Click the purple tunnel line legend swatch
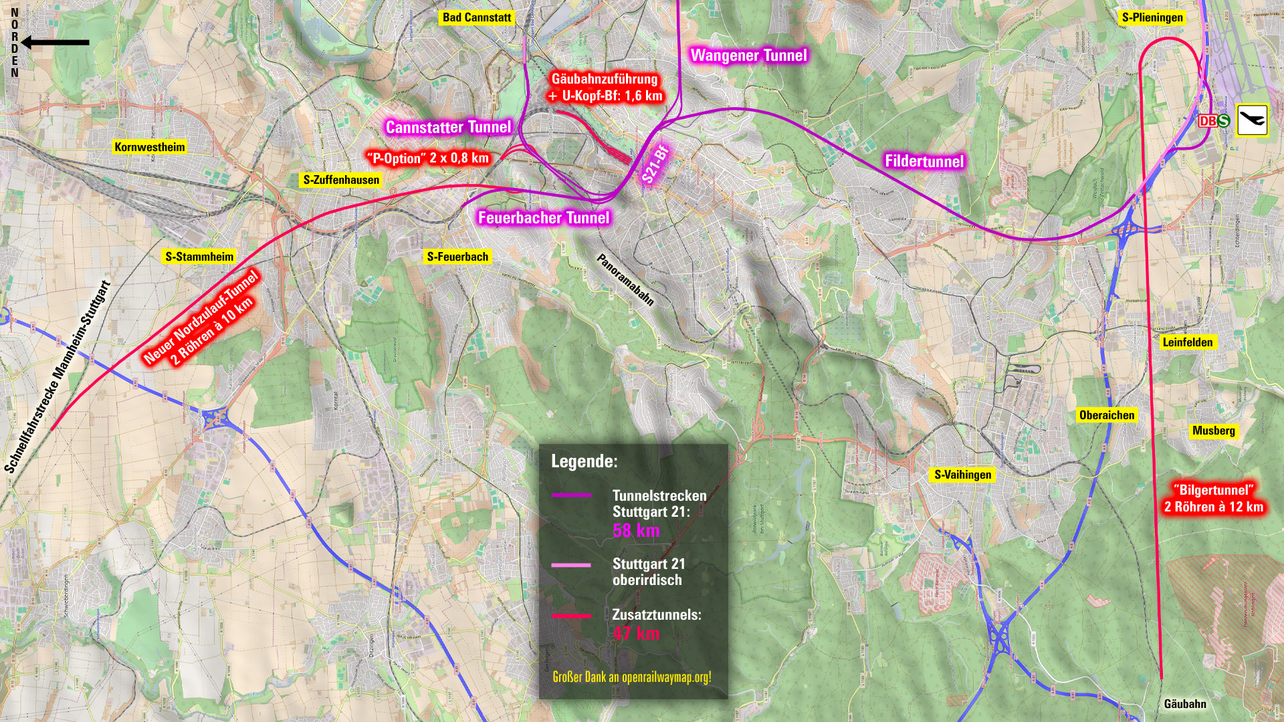Screen dimensions: 1284x722 click(x=571, y=495)
